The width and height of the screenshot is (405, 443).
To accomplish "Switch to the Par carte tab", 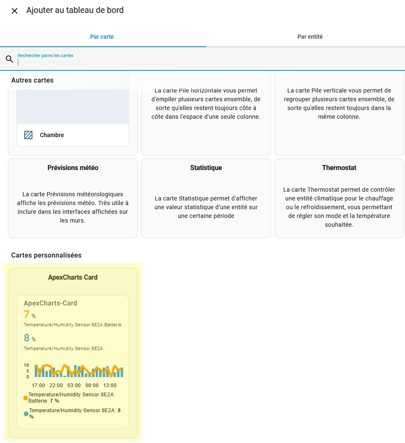I will 102,37.
